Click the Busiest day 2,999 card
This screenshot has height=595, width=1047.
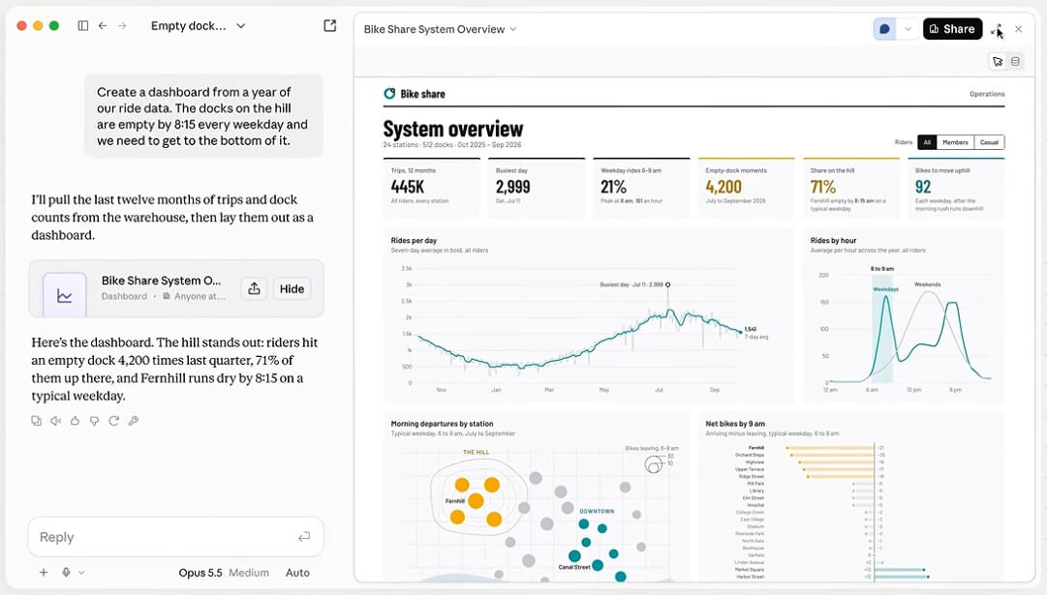pyautogui.click(x=537, y=188)
